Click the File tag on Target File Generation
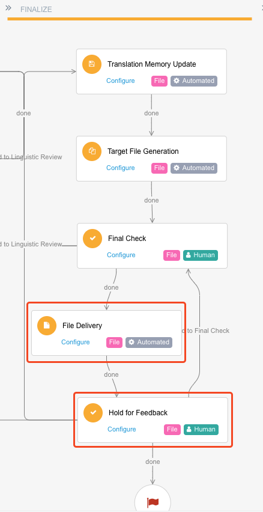This screenshot has height=512, width=263. point(159,168)
